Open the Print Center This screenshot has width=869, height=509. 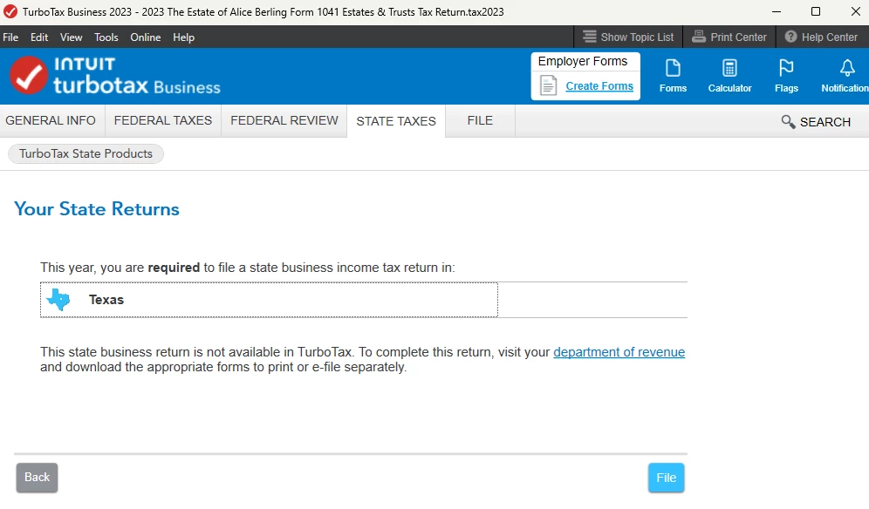click(x=729, y=37)
